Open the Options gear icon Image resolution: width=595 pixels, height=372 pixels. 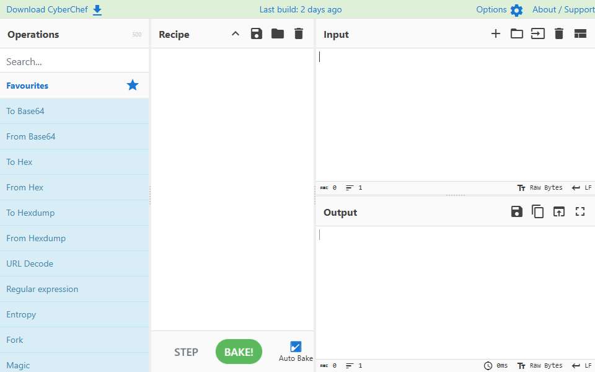point(516,11)
